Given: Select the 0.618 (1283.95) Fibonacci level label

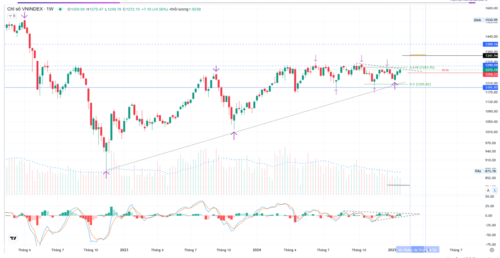Looking at the screenshot, I should click(422, 67).
